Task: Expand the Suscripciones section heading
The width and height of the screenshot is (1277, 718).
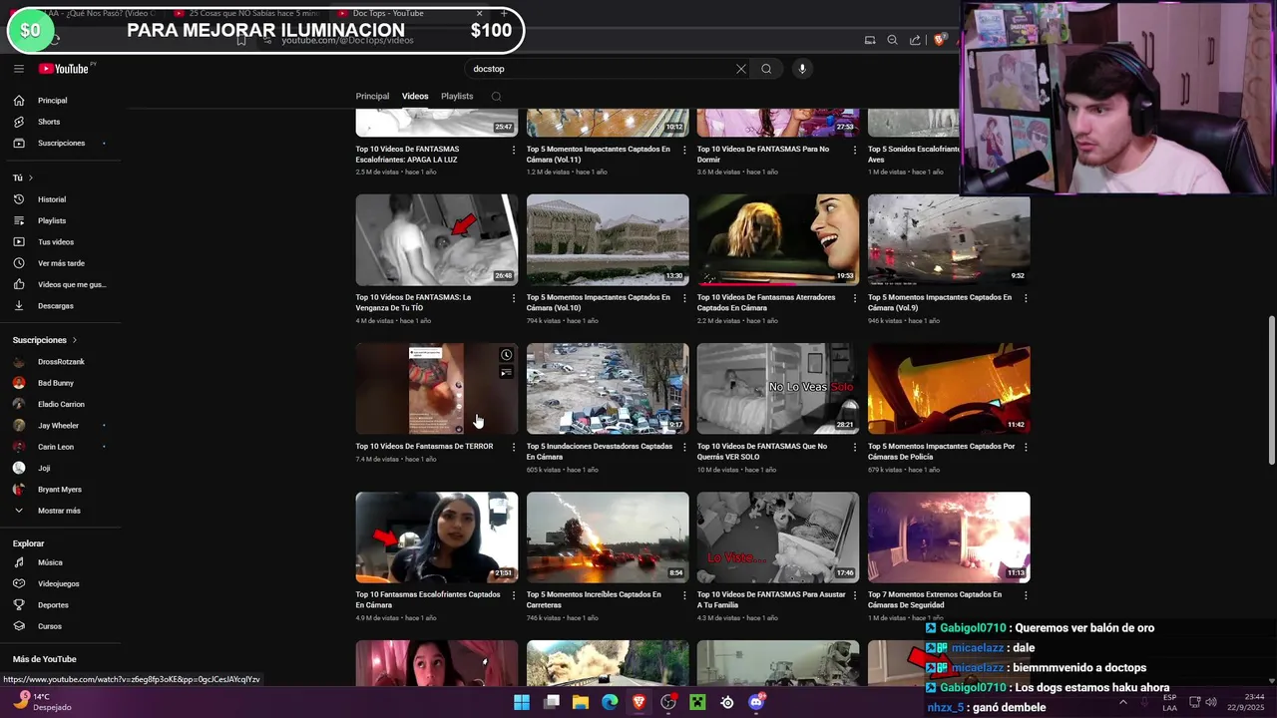Action: point(45,340)
